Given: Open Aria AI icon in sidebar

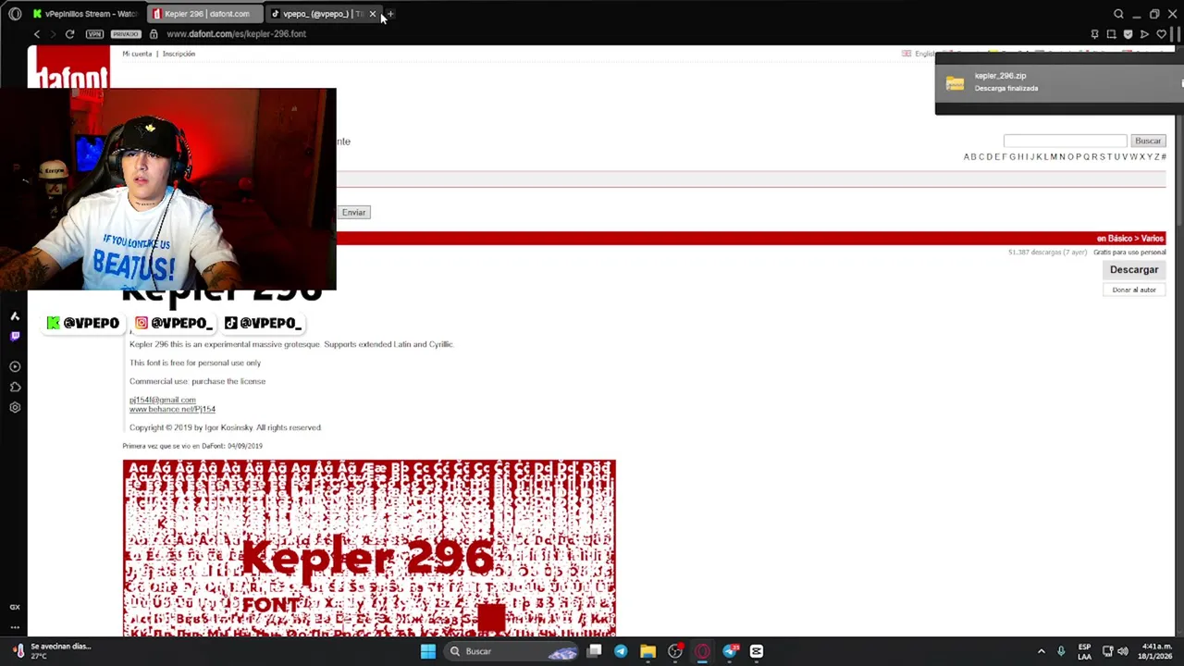Looking at the screenshot, I should (15, 316).
